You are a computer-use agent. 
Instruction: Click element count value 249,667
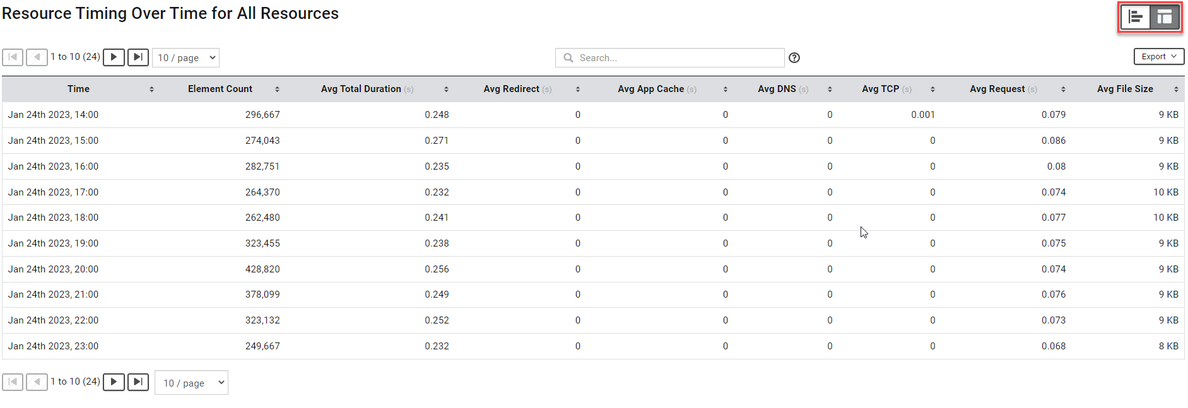tap(262, 346)
